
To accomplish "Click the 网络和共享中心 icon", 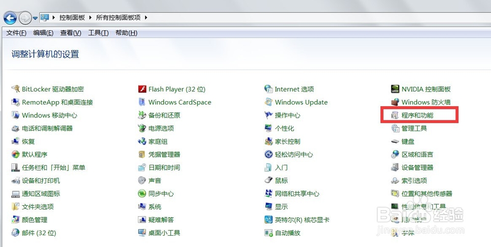I will click(x=269, y=194).
